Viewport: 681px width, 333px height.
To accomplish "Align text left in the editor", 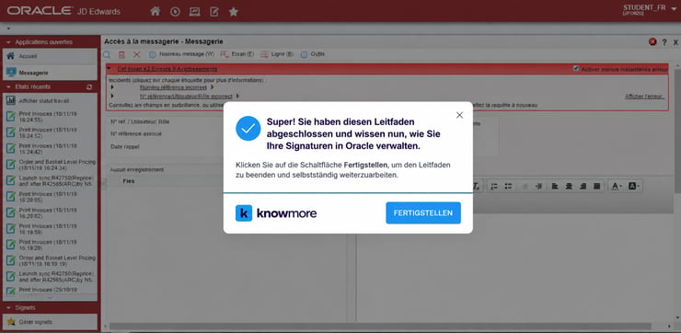I will pos(555,186).
